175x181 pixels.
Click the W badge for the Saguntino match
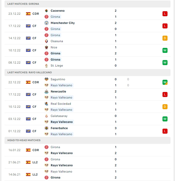[165, 82]
